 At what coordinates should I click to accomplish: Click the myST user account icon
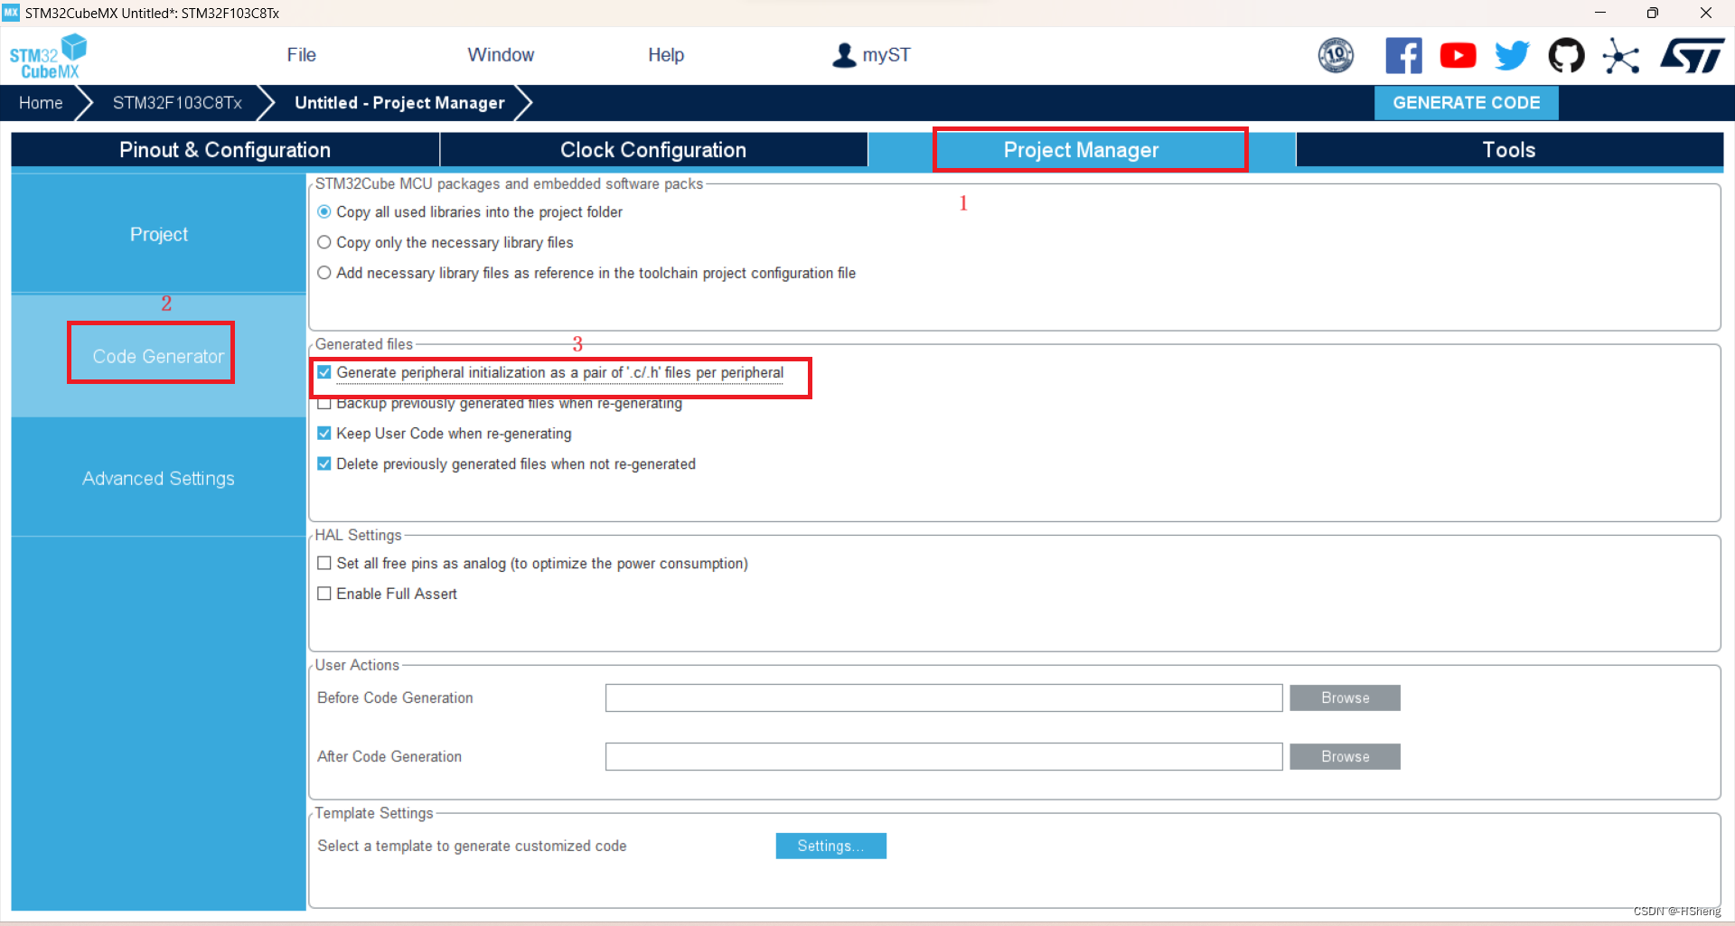click(844, 55)
